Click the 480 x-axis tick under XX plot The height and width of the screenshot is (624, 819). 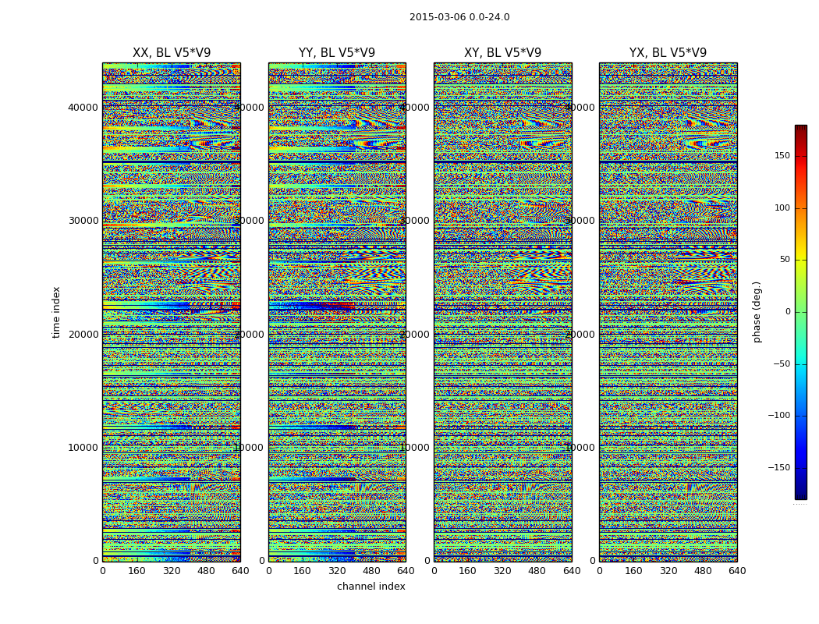(x=206, y=571)
